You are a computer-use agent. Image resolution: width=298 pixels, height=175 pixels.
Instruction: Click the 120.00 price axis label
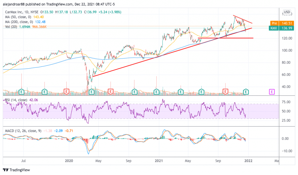[x=287, y=38]
